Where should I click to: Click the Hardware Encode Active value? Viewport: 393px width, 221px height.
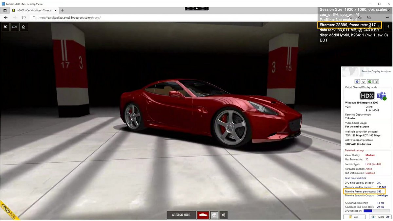(369, 169)
